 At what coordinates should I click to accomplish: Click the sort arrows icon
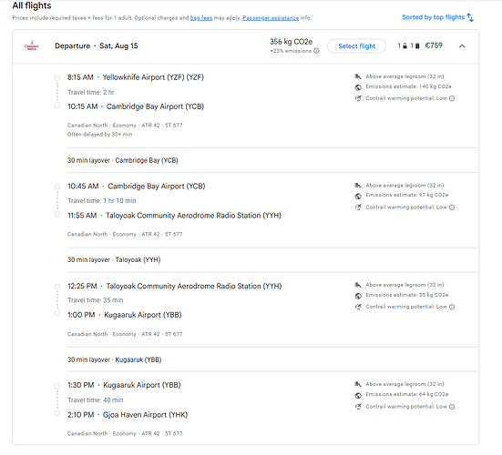[470, 17]
